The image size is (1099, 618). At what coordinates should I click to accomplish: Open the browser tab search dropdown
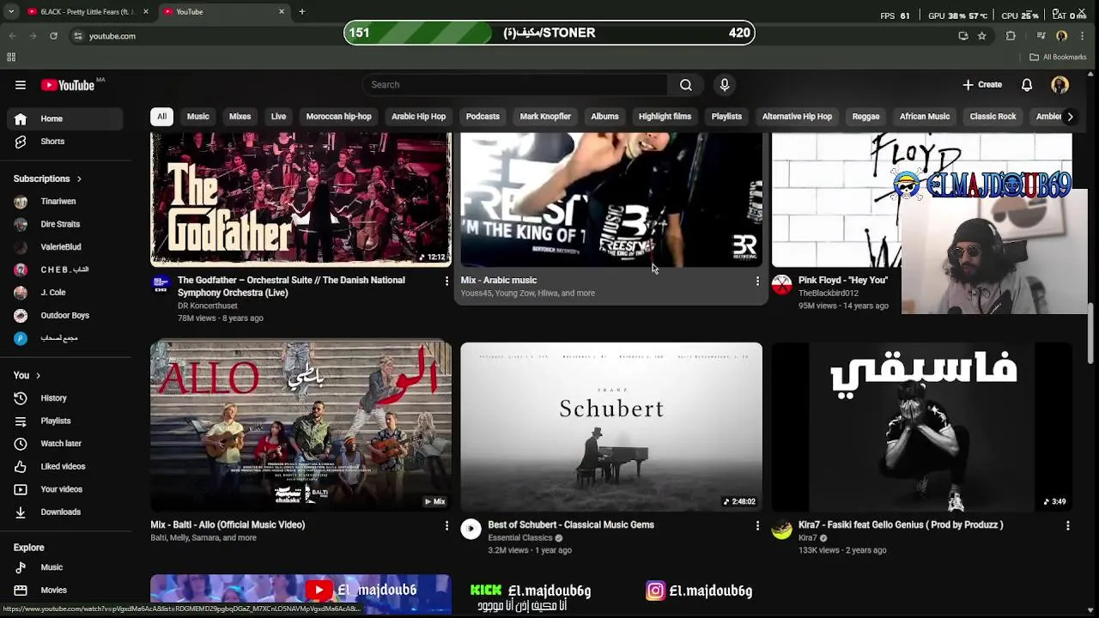point(11,12)
